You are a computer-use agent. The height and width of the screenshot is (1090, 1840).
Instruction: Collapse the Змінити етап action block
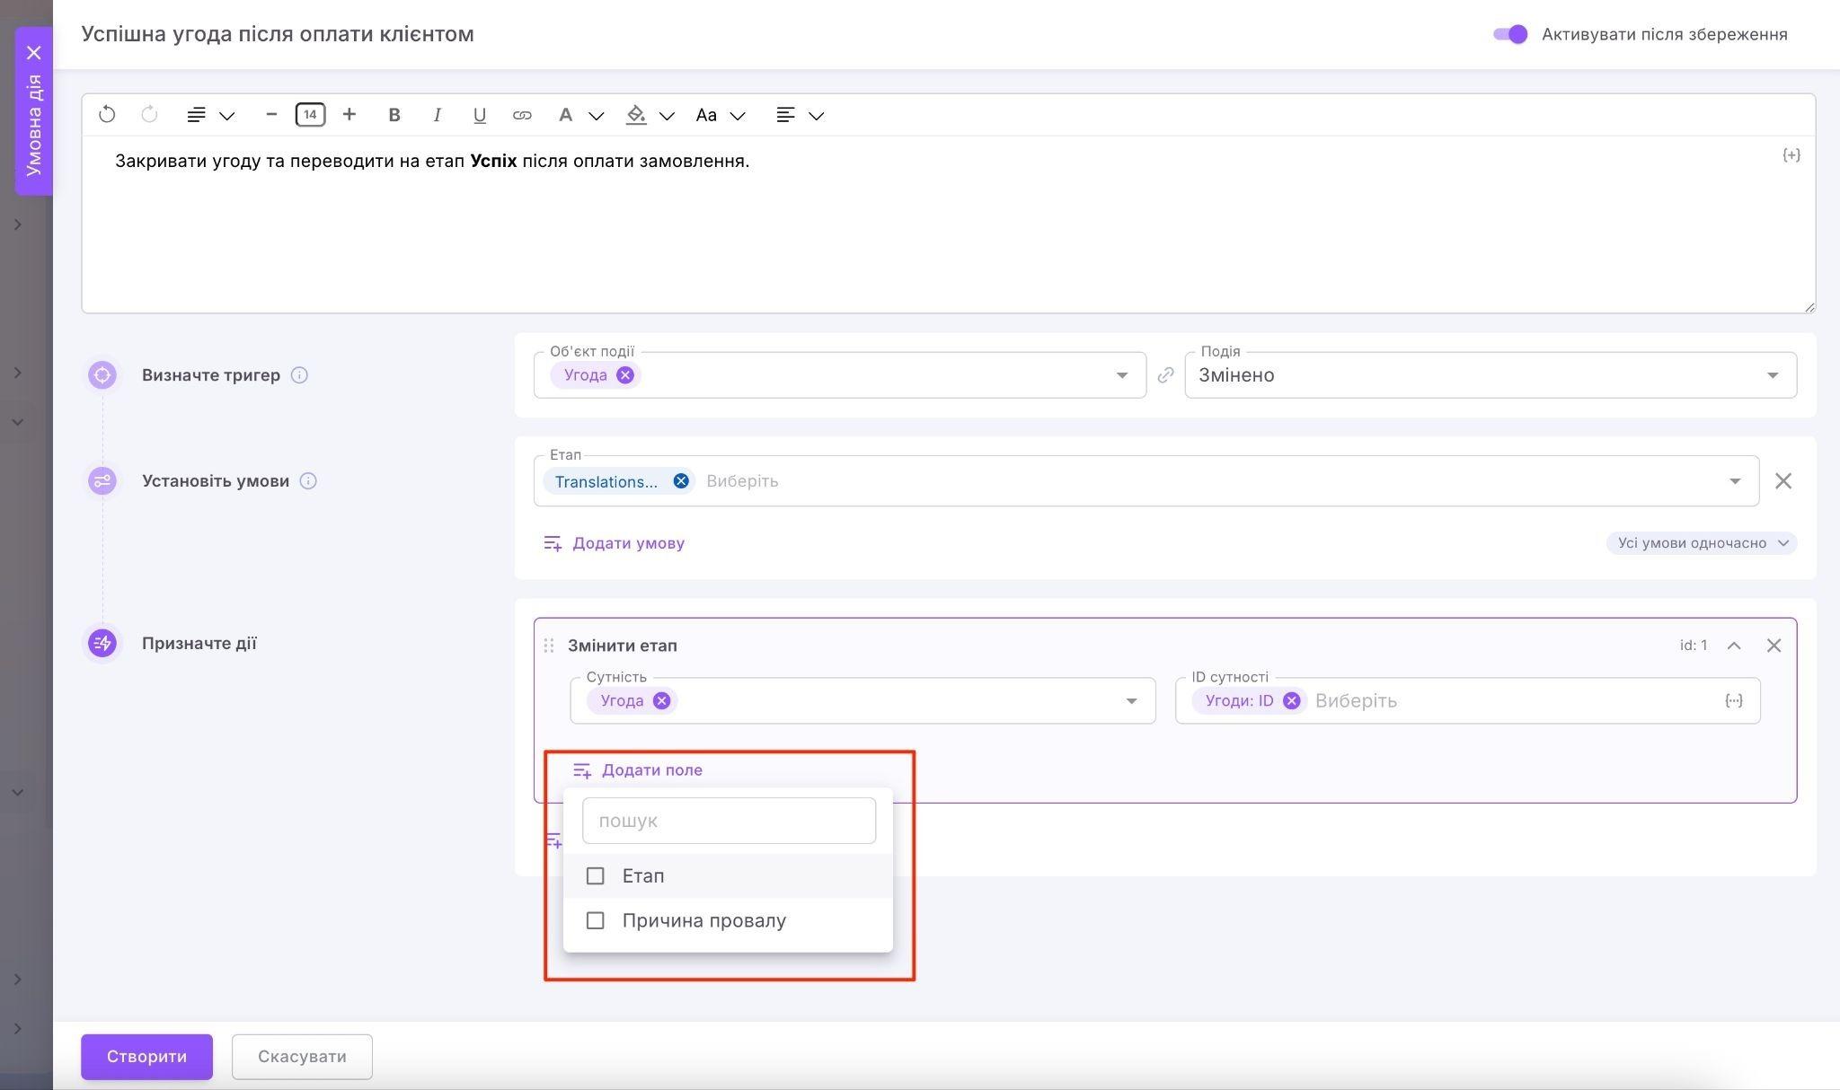[x=1734, y=646]
